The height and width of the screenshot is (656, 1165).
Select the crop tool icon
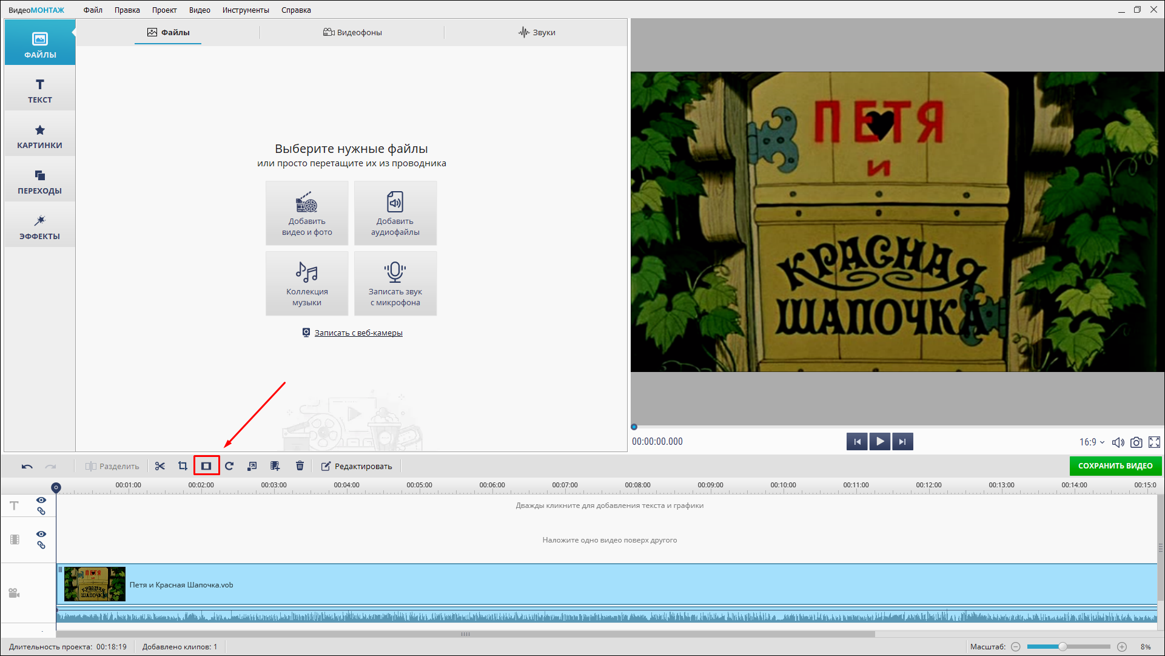pyautogui.click(x=183, y=466)
